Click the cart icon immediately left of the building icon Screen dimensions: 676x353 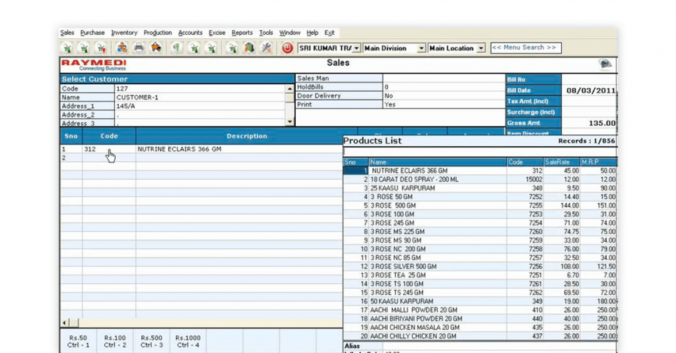coord(232,47)
